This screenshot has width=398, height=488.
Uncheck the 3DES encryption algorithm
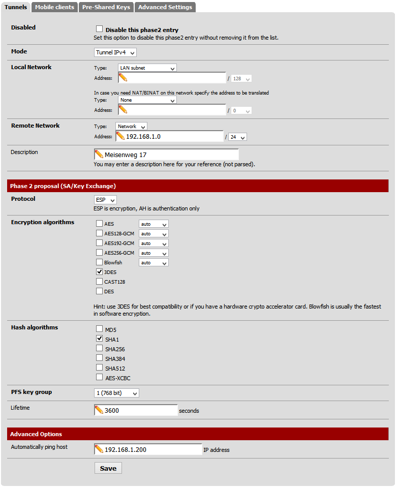(100, 272)
